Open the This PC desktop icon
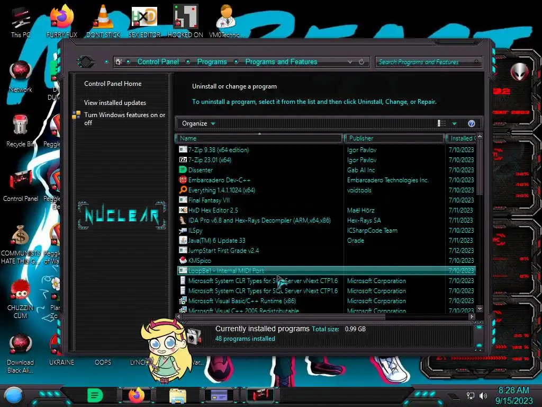542x407 pixels. [x=21, y=21]
